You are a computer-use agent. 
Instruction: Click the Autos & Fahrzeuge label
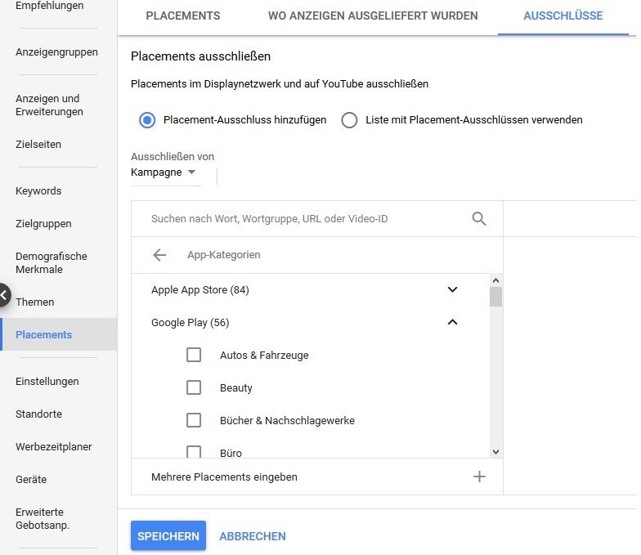(264, 355)
